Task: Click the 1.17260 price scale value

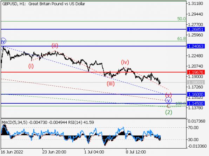Action: pyautogui.click(x=195, y=87)
